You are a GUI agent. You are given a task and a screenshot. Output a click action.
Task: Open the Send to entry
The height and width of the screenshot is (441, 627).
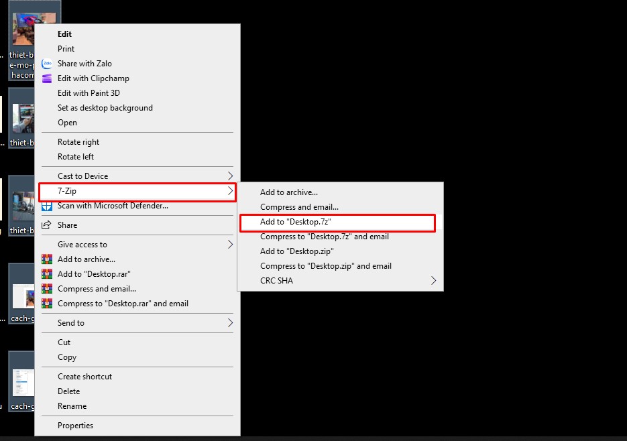tap(137, 322)
